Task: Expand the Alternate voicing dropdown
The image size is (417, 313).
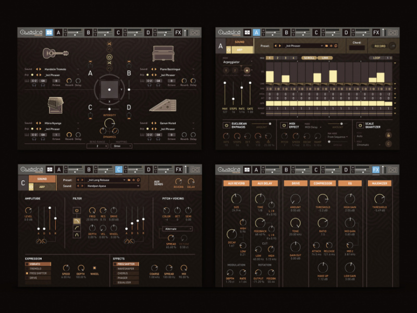Action: coord(177,228)
